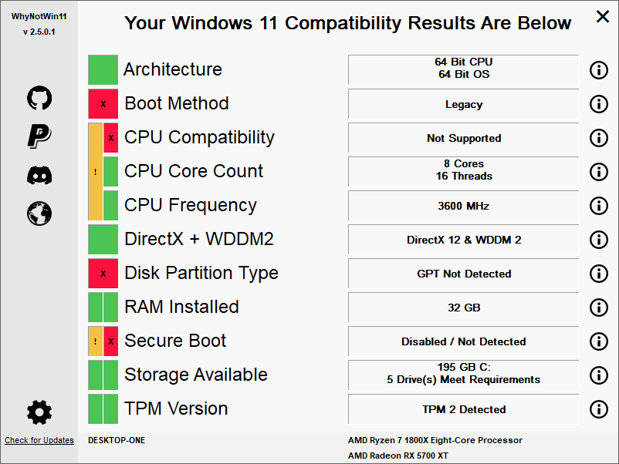Open the GitHub icon in sidebar
Screen dimensions: 619x464
[39, 98]
